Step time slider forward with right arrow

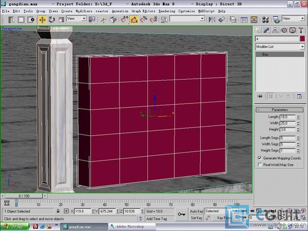point(45,196)
